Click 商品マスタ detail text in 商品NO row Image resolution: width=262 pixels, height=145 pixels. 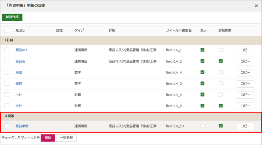coord(134,50)
